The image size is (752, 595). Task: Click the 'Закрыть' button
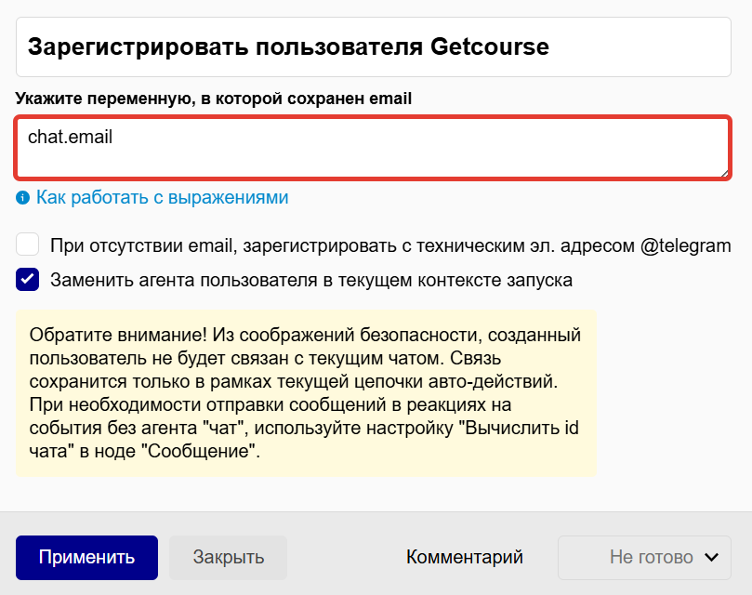[228, 557]
